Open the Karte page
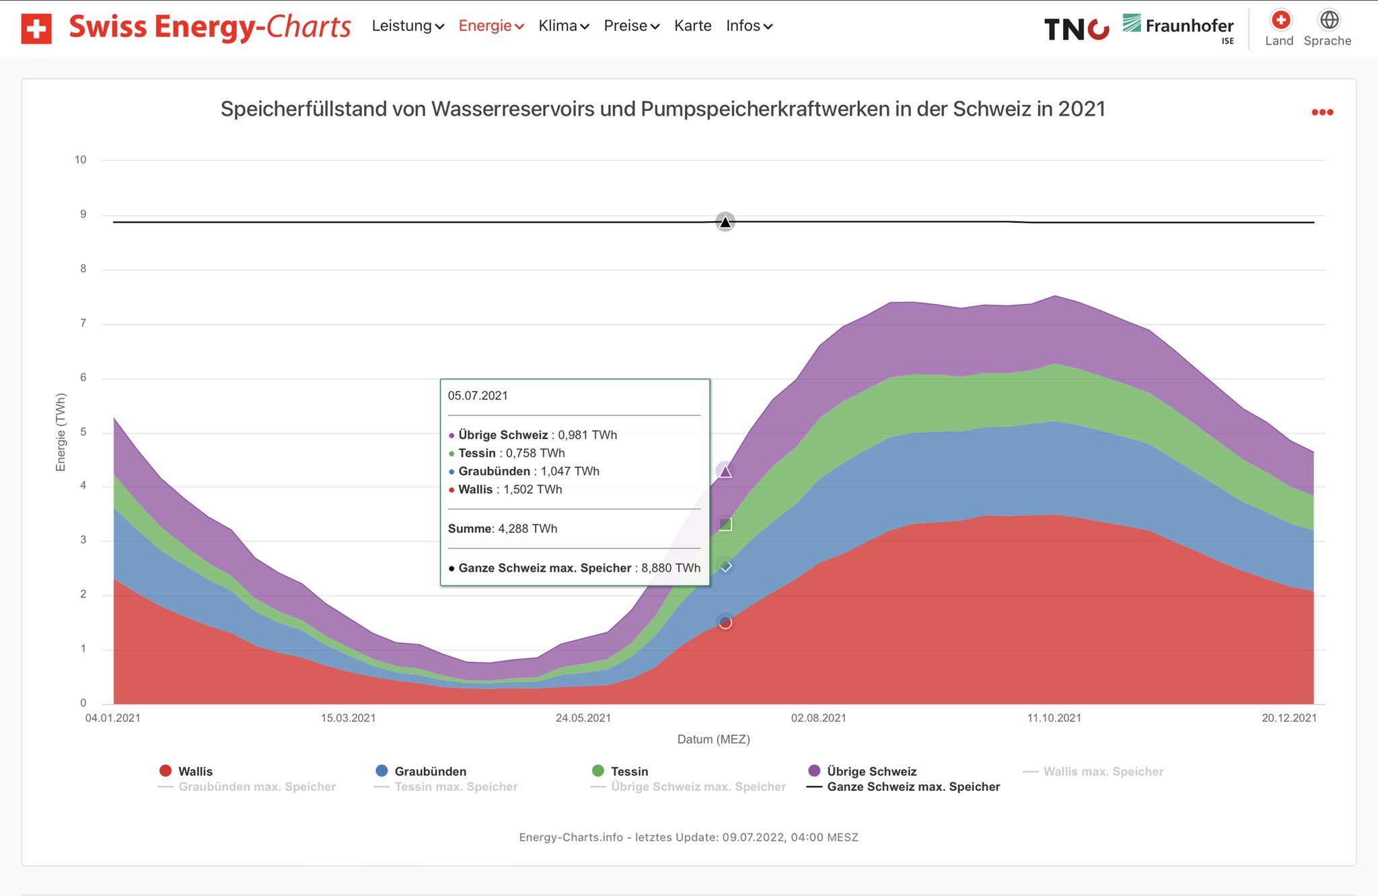Image resolution: width=1378 pixels, height=896 pixels. tap(693, 26)
